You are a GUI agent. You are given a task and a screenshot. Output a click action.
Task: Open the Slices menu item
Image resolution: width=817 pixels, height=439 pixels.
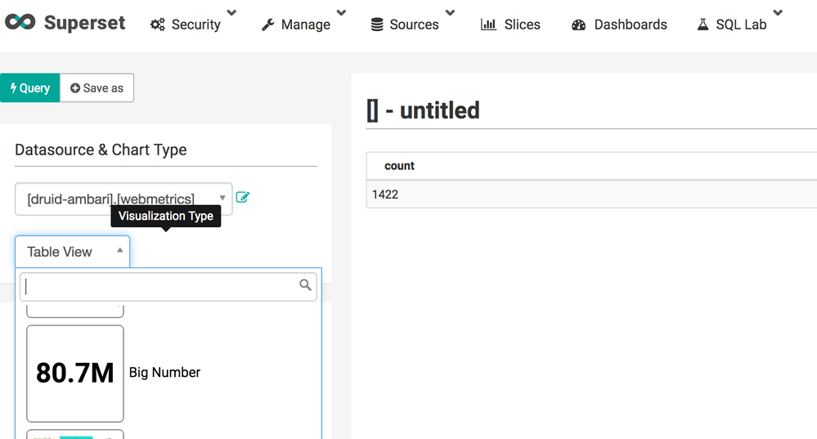pos(522,25)
